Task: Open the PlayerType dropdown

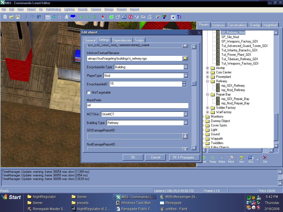Action: [x=186, y=76]
